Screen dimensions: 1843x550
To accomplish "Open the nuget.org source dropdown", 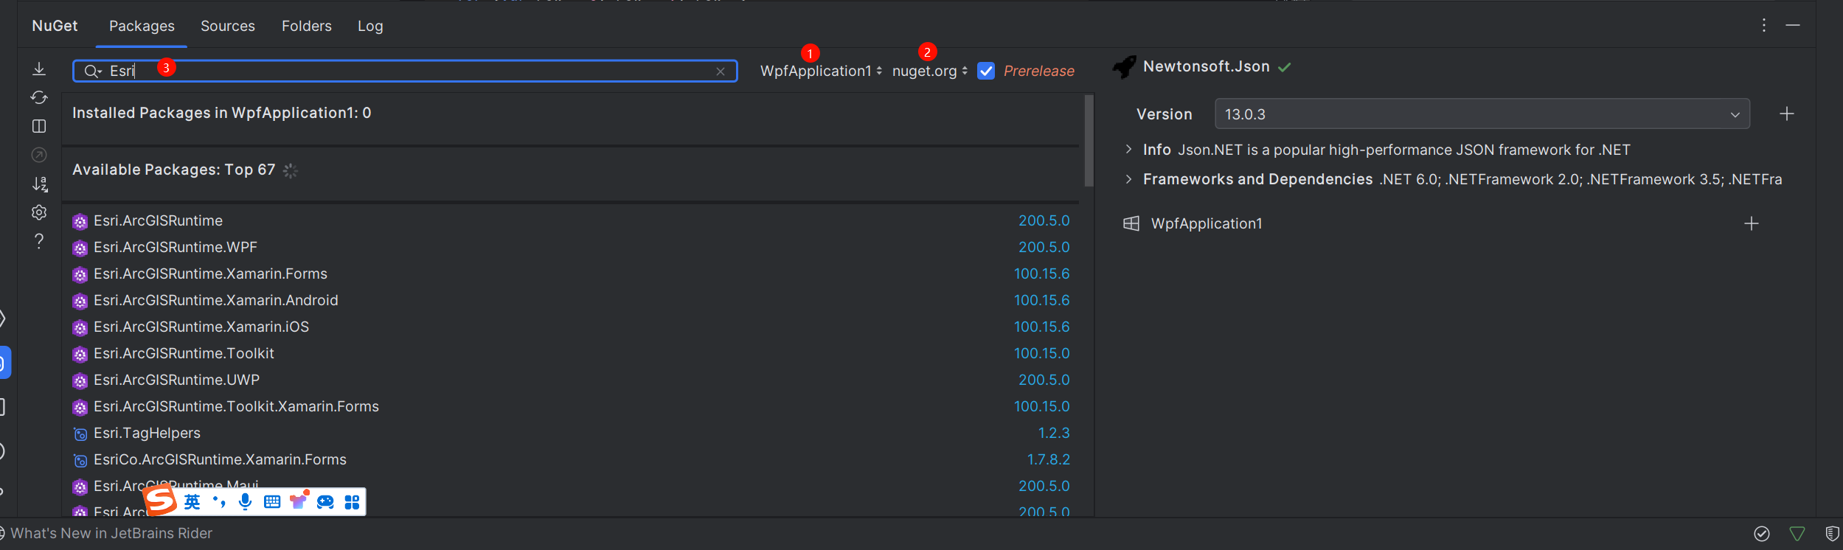I will [x=930, y=71].
